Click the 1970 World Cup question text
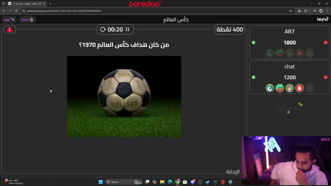331x186 pixels. [x=124, y=45]
